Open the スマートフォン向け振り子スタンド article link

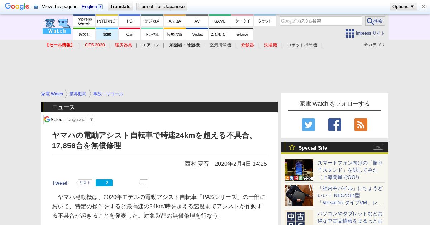[350, 170]
